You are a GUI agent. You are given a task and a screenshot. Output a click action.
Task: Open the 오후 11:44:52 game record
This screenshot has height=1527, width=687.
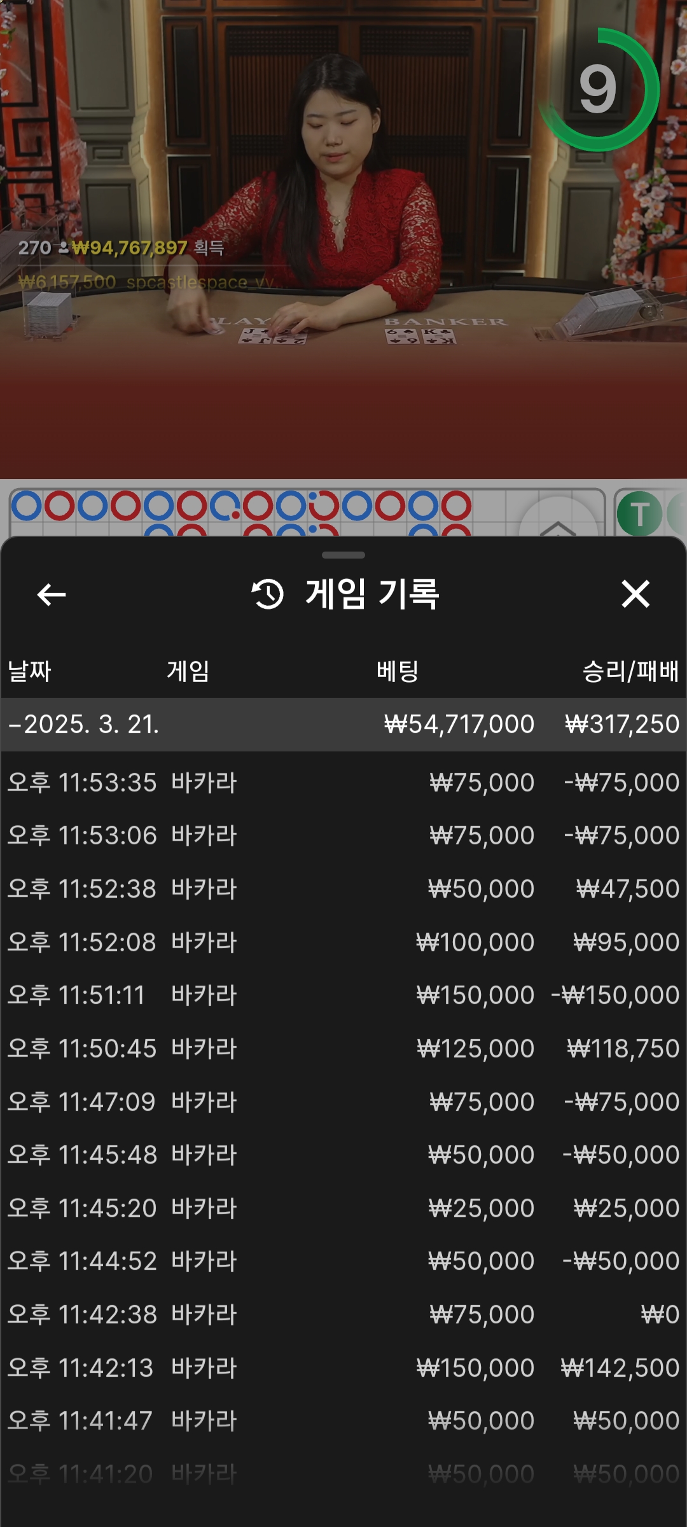point(343,1261)
